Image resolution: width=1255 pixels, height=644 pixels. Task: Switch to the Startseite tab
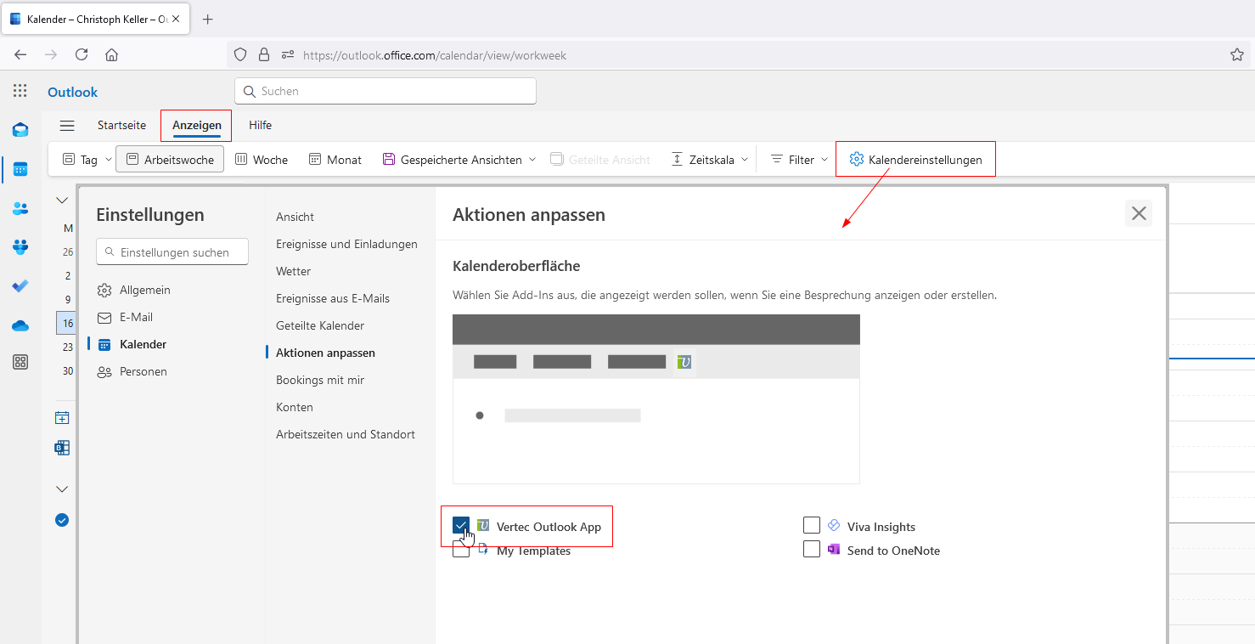coord(121,125)
